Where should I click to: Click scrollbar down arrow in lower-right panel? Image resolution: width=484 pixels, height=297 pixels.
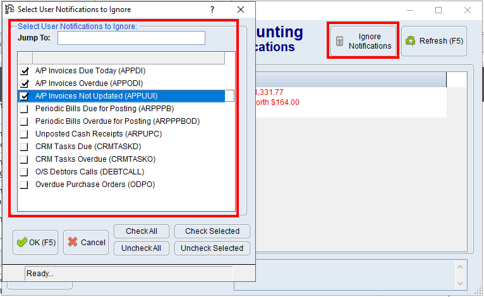(x=461, y=283)
